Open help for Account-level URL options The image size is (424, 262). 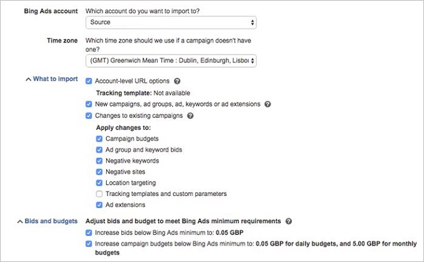(x=177, y=81)
